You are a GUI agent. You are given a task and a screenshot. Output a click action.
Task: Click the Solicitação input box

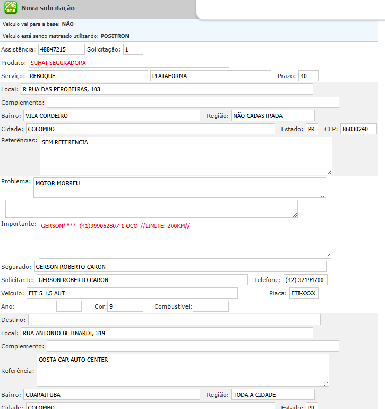pyautogui.click(x=133, y=49)
